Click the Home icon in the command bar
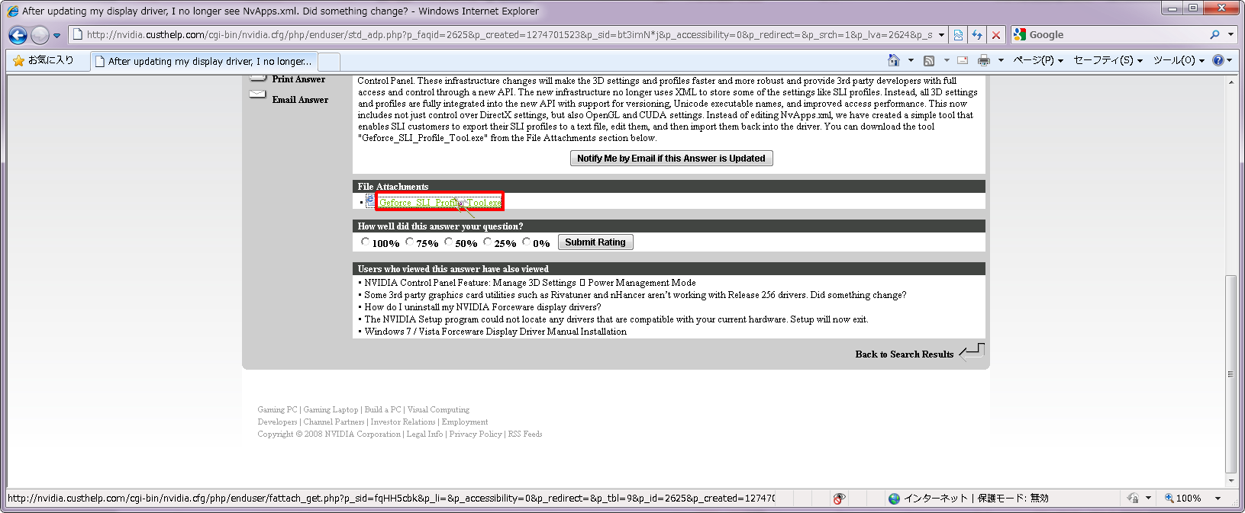Viewport: 1245px width, 513px height. tap(894, 60)
